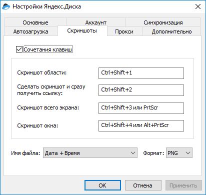Click the Yandex.Disk icon in title bar
The height and width of the screenshot is (195, 206).
point(6,6)
